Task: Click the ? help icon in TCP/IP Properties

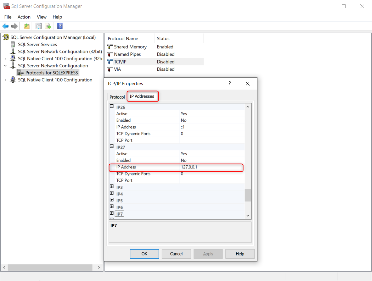Action: (x=229, y=83)
